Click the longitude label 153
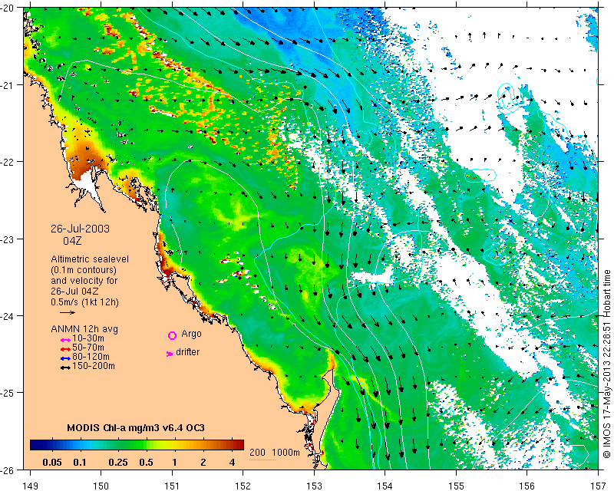This screenshot has width=614, height=491. pyautogui.click(x=314, y=486)
